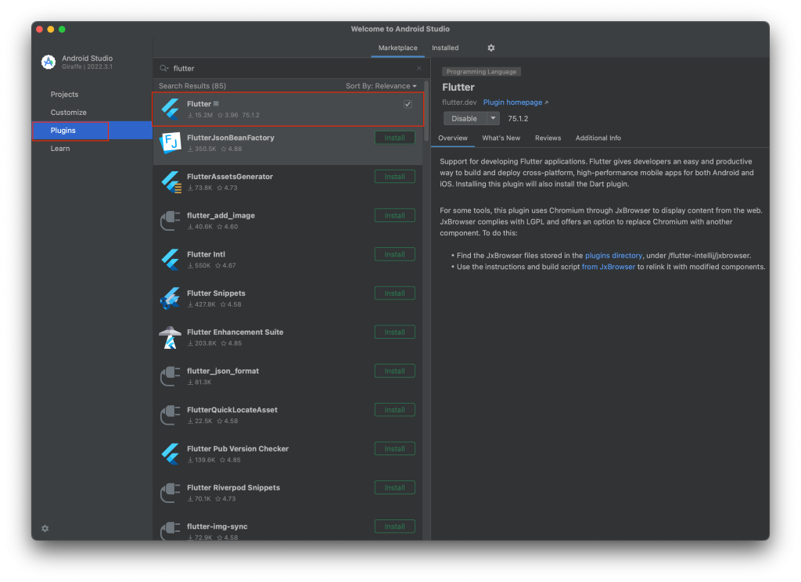The image size is (801, 582).
Task: Clear the search field with X icon
Action: pos(418,69)
